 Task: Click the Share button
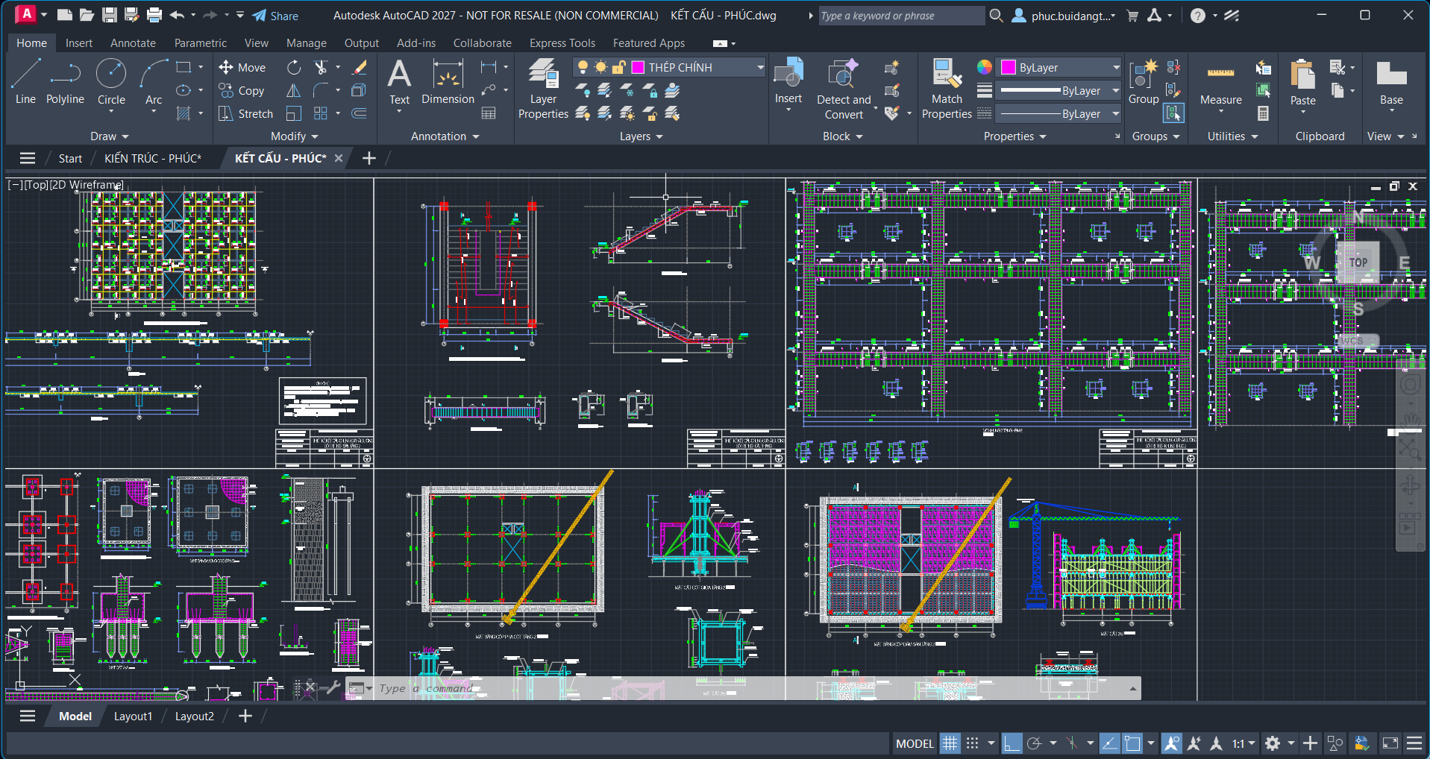tap(275, 16)
